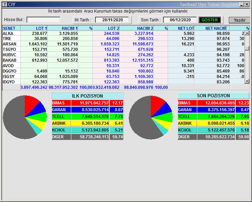Select the HUBVC row
This screenshot has width=252, height=202.
123,55
